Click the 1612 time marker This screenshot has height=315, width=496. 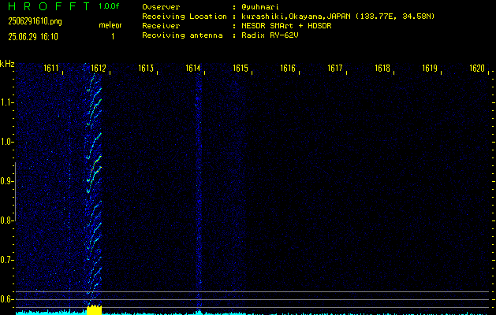pos(98,69)
